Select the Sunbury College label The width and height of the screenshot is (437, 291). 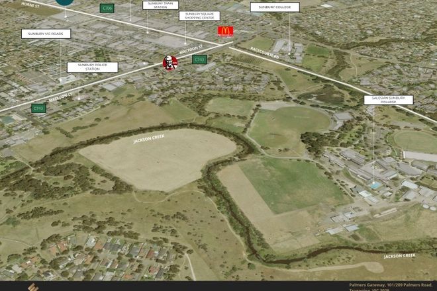point(274,7)
